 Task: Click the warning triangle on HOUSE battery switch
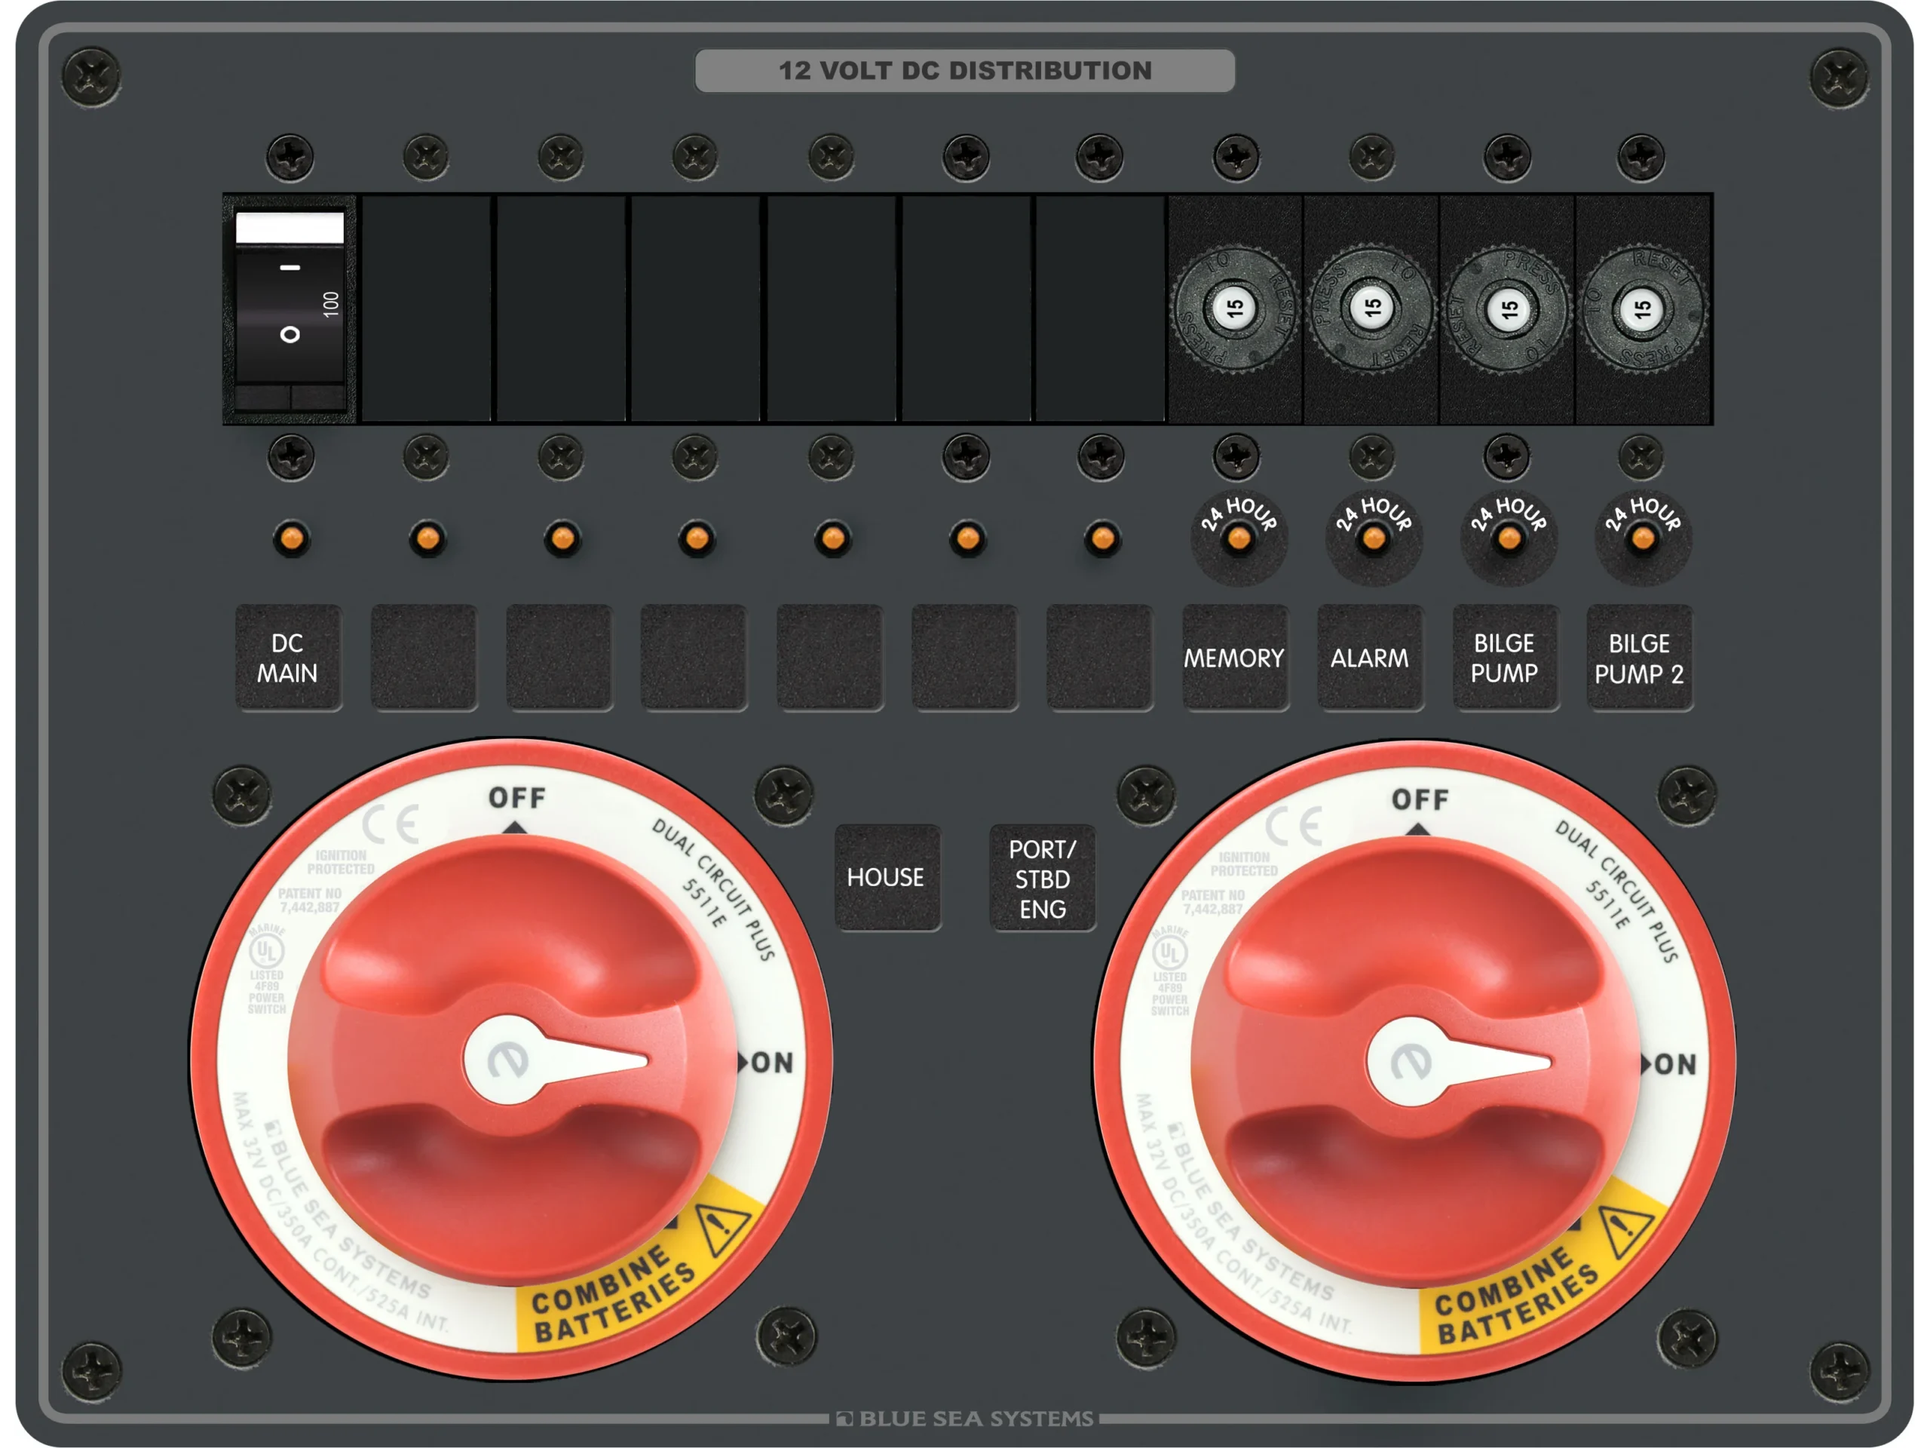point(723,1229)
